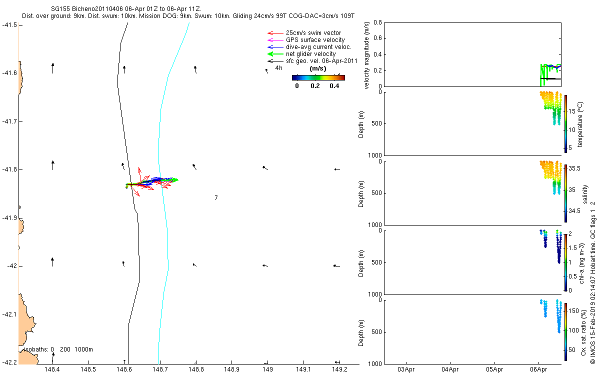Click the Ox. sat. ratio (%) colorbar

(x=565, y=331)
